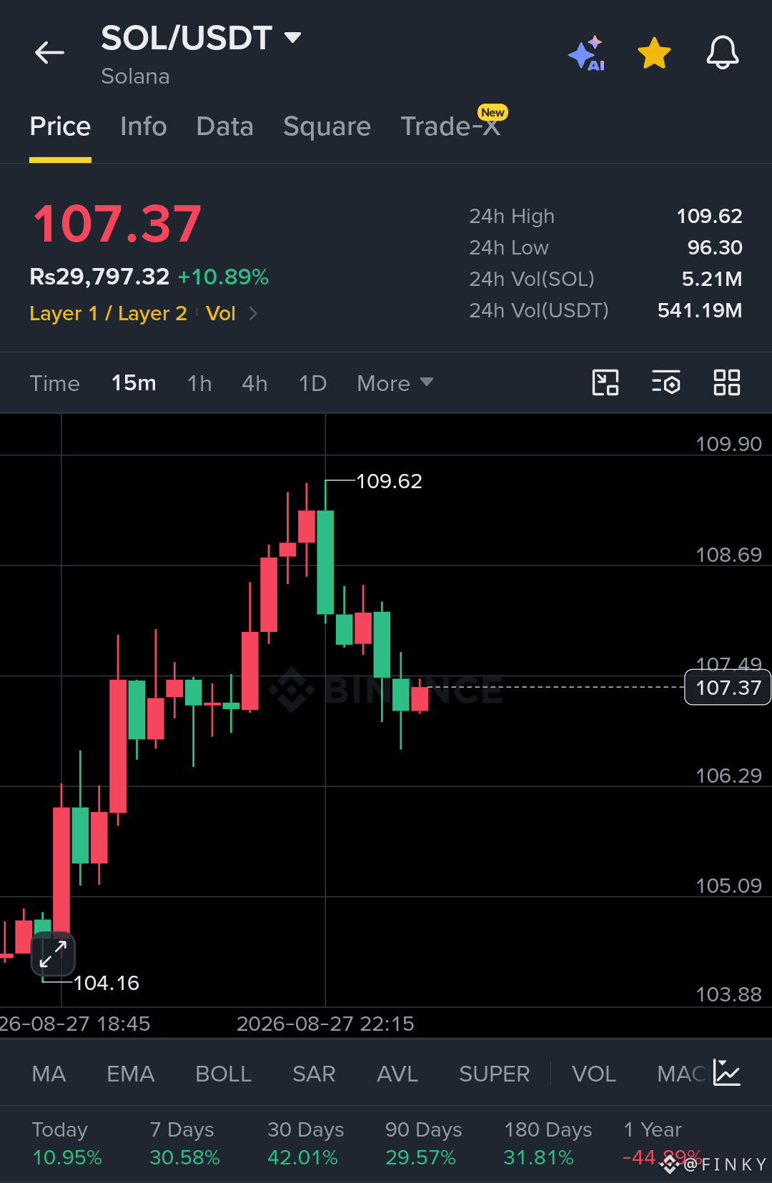Click the current price label 107.37
772x1183 pixels.
tap(728, 688)
